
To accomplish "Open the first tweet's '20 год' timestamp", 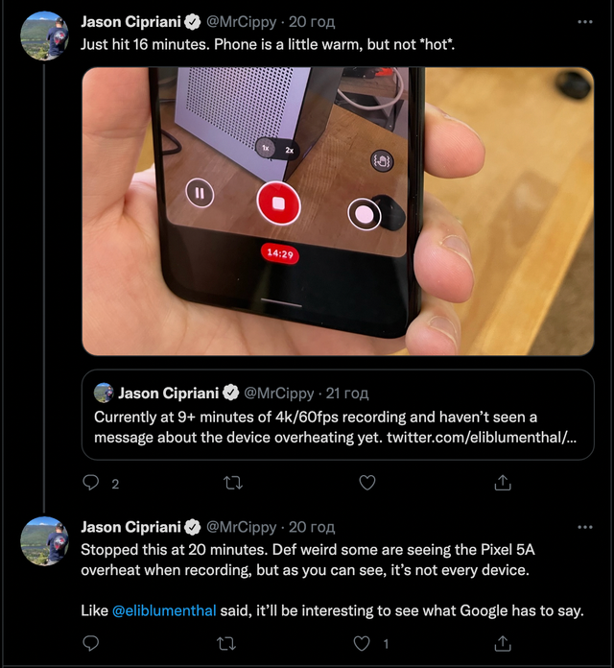I will click(311, 21).
